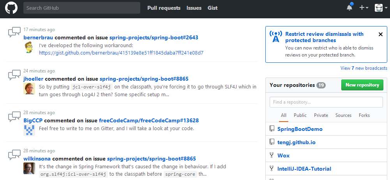Click the Search GitHub field

click(x=82, y=8)
